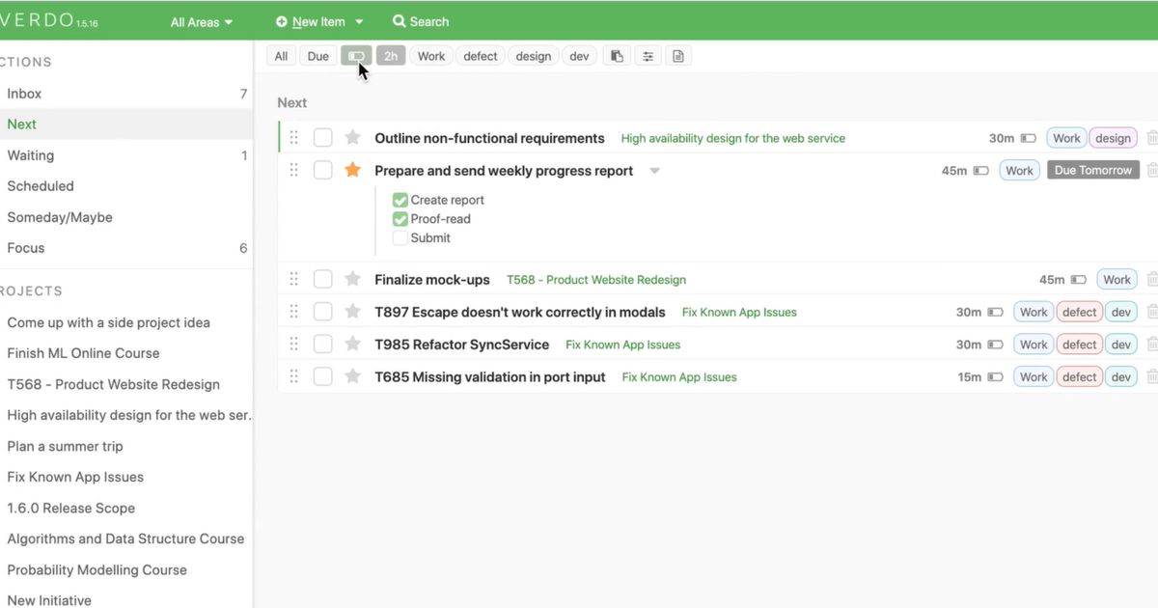Unstar the Prepare and send weekly progress report task
Image resolution: width=1158 pixels, height=608 pixels.
pyautogui.click(x=352, y=170)
